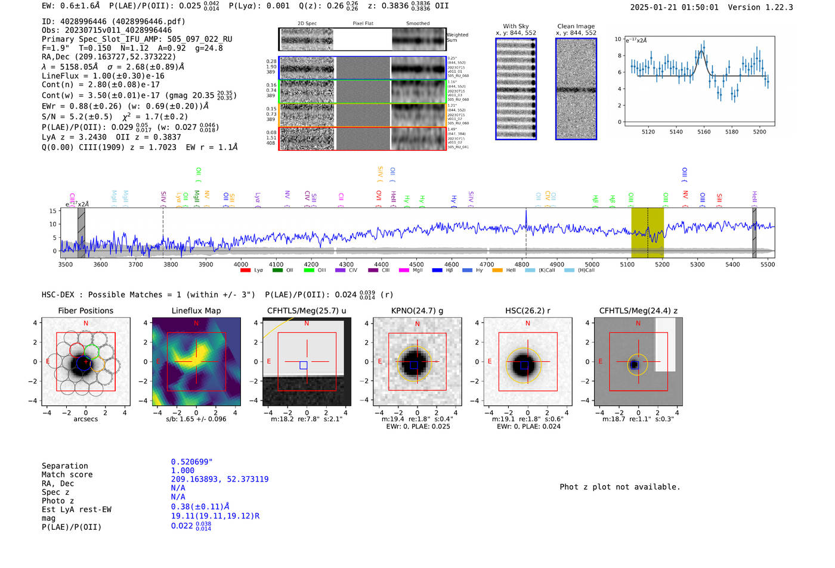
Task: Click the blue OIII line label above spectrum
Action: [x=685, y=175]
